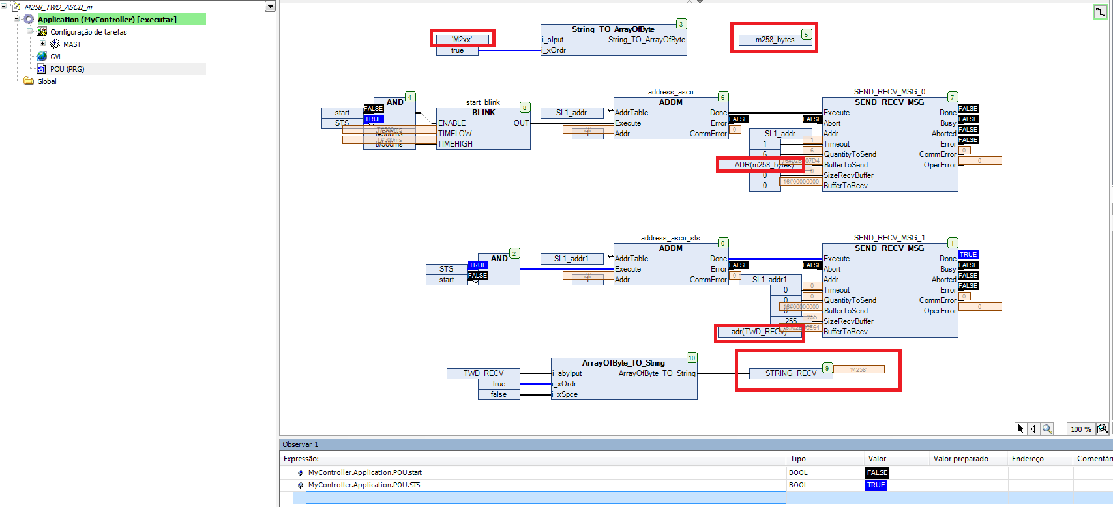
Task: Click execution order marker 2 on lower AND
Action: pyautogui.click(x=514, y=254)
